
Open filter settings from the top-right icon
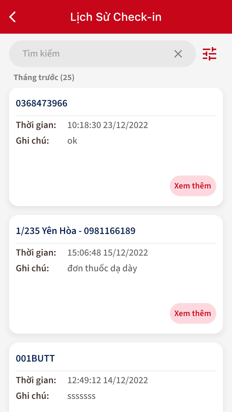[209, 54]
